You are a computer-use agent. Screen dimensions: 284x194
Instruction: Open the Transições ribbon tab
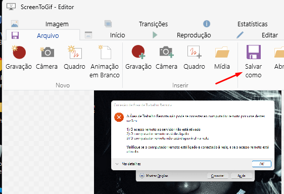tap(136, 24)
